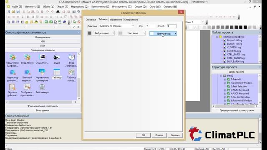This screenshot has width=267, height=150.
Task: Select the видео camera component icon
Action: pos(57,57)
